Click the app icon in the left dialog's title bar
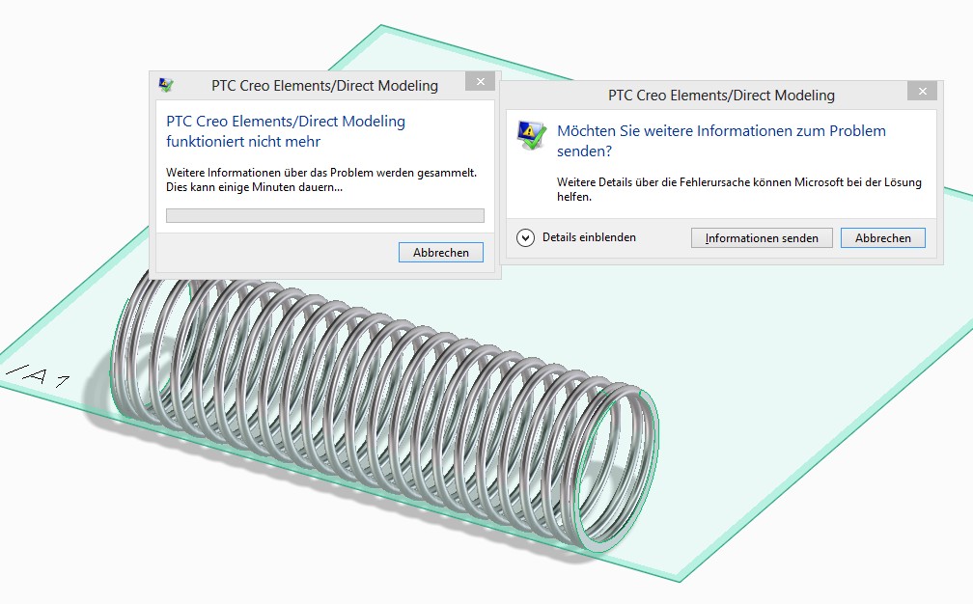The width and height of the screenshot is (973, 604). [x=166, y=85]
